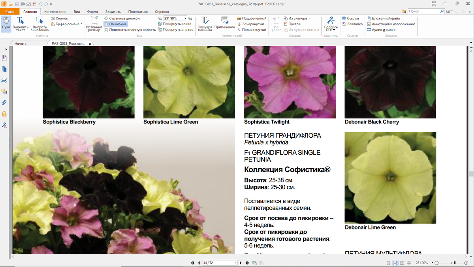Click the zoom slider in the status bar
This screenshot has height=267, width=474.
(455, 263)
